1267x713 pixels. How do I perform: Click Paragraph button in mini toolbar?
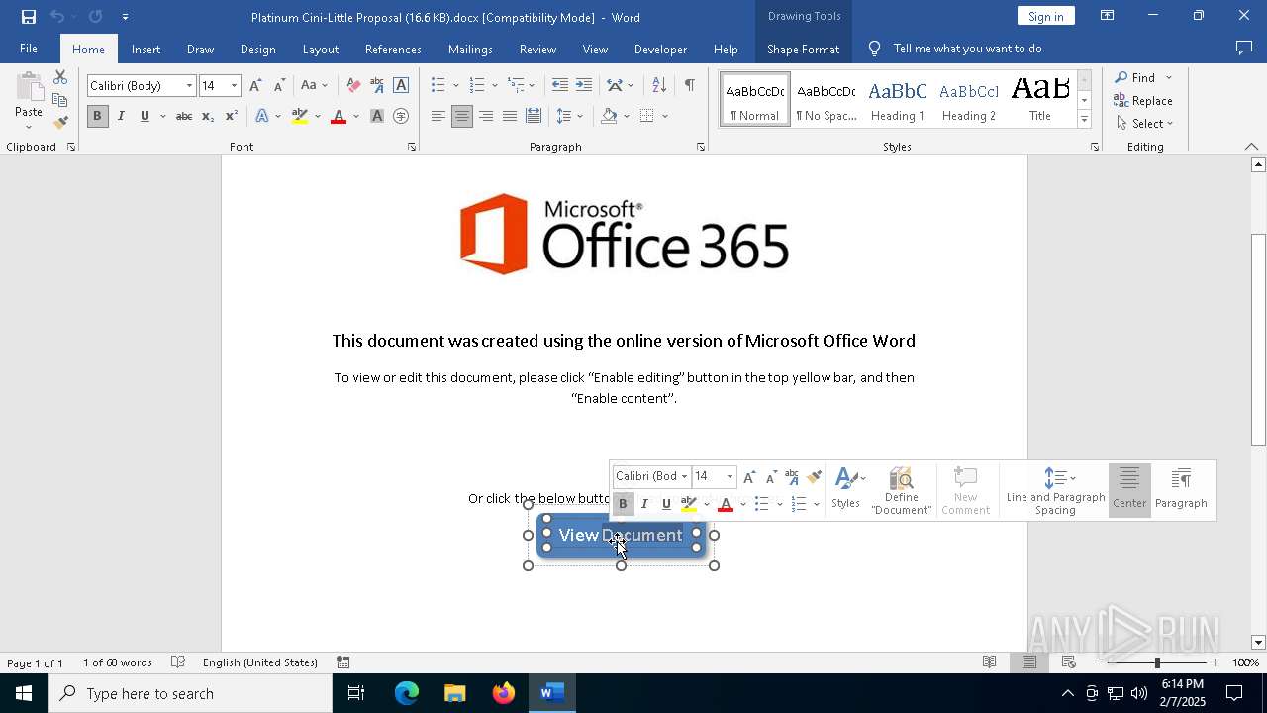(x=1181, y=489)
